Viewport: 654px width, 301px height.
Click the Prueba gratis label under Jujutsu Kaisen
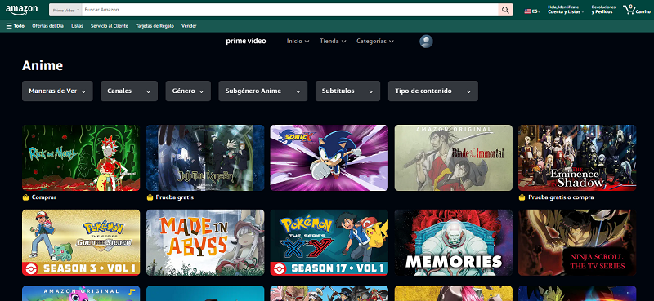point(175,197)
